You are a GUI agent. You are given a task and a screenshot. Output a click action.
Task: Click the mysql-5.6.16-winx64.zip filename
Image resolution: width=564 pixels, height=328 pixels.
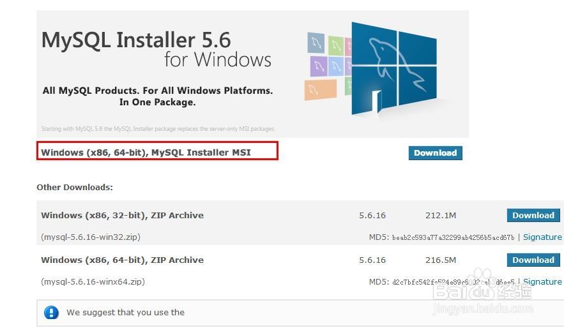pos(93,281)
